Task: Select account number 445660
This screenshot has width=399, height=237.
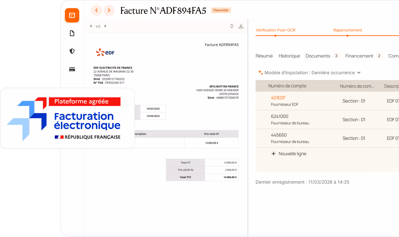Action: (x=279, y=135)
